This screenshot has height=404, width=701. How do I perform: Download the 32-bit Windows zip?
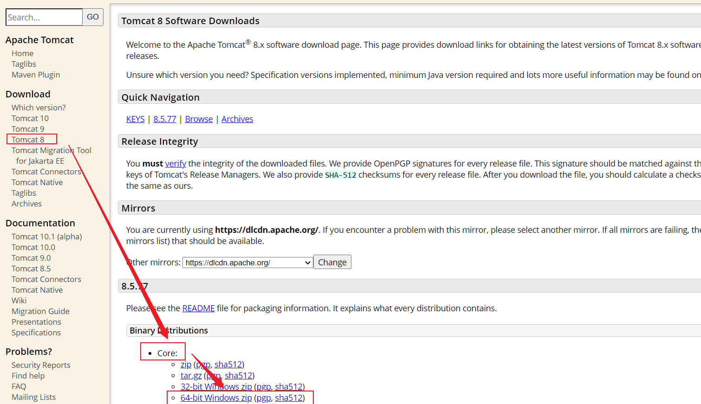(216, 387)
